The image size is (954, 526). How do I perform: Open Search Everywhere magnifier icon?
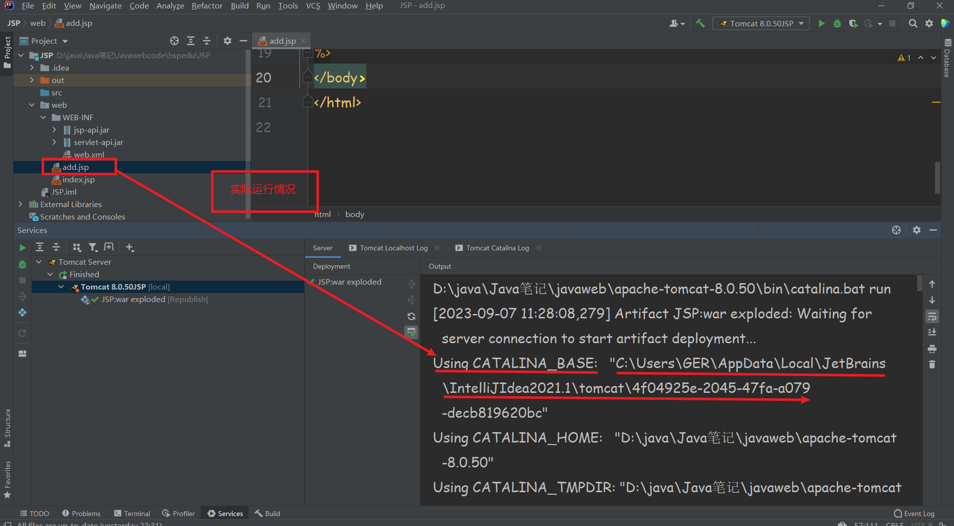(x=913, y=23)
